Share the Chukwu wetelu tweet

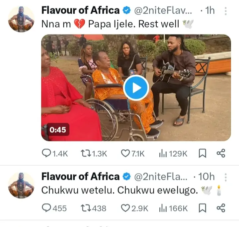(x=221, y=208)
